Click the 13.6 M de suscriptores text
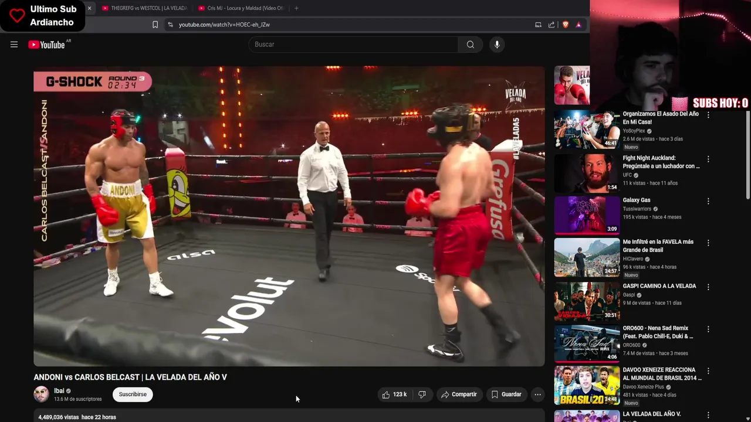Viewport: 751px width, 422px height. [78, 399]
